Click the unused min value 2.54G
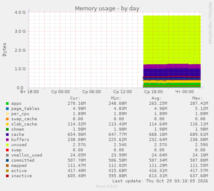Viewport: 214px width, 191px height. pyautogui.click(x=120, y=145)
